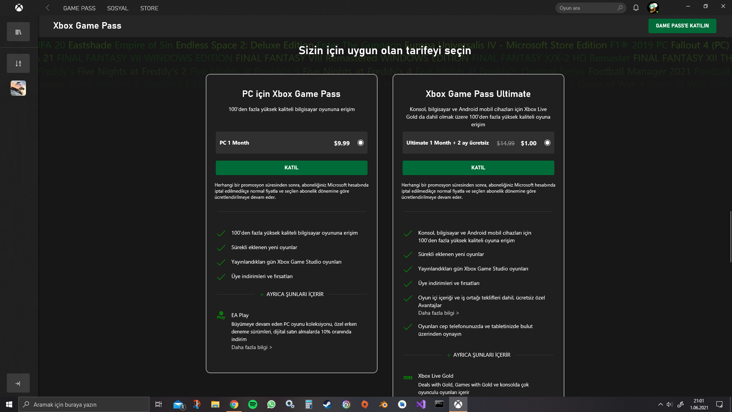Open Avantajlar 'Daha fazla bilgi' link

tap(438, 313)
